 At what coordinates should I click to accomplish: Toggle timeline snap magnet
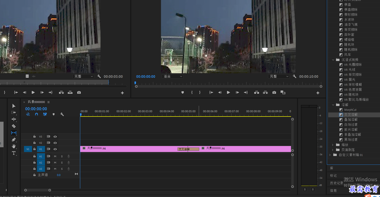point(36,114)
